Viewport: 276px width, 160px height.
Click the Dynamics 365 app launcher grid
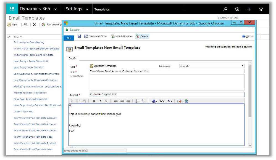point(12,9)
